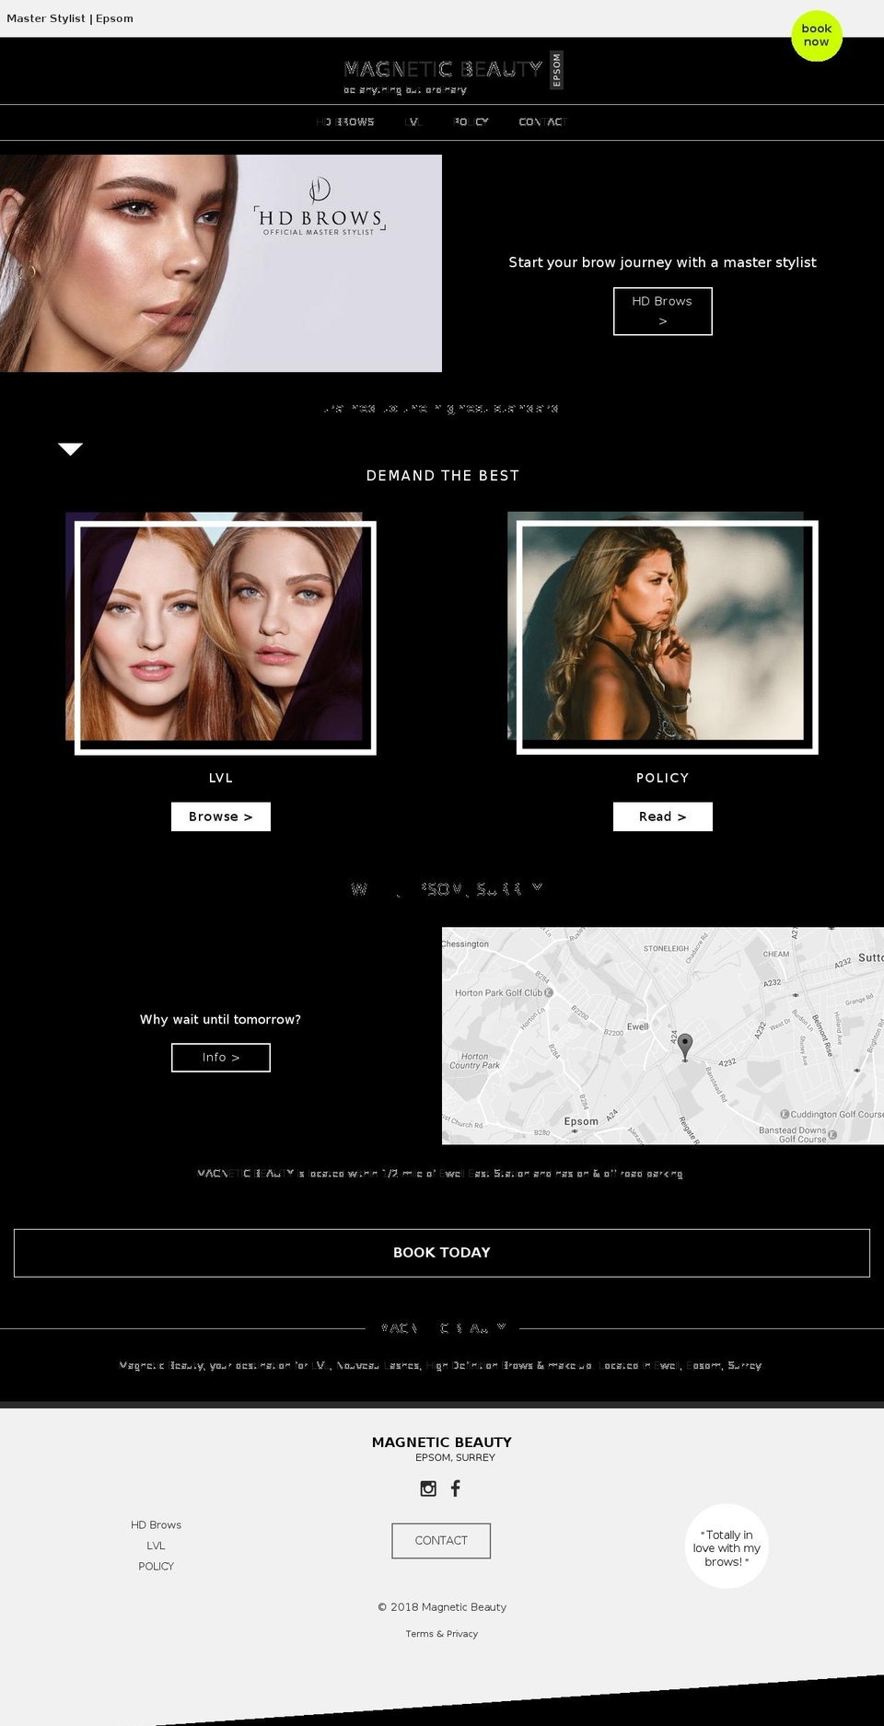Click the Read > button under Policy
This screenshot has height=1726, width=884.
tap(663, 817)
